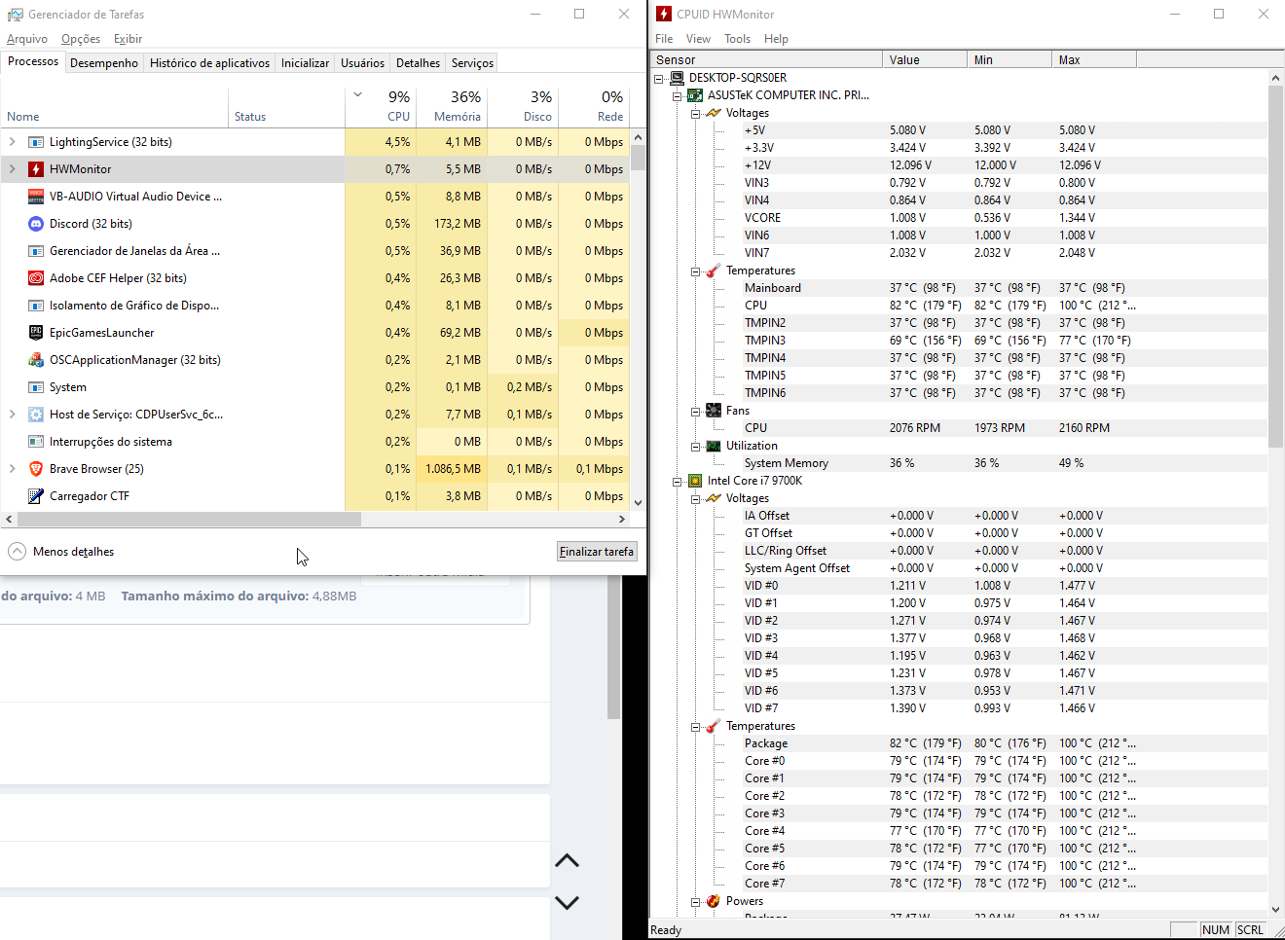
Task: Expand the Brave Browser (25) process group
Action: (12, 469)
